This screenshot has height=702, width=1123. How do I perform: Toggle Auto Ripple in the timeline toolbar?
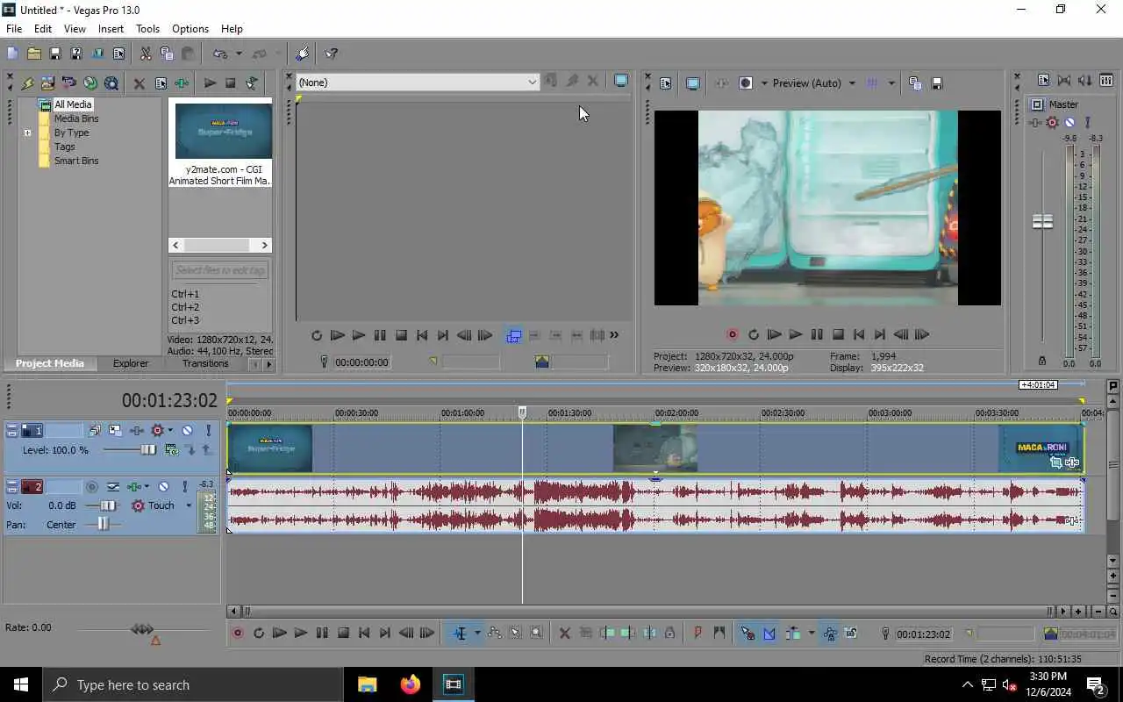[x=792, y=633]
